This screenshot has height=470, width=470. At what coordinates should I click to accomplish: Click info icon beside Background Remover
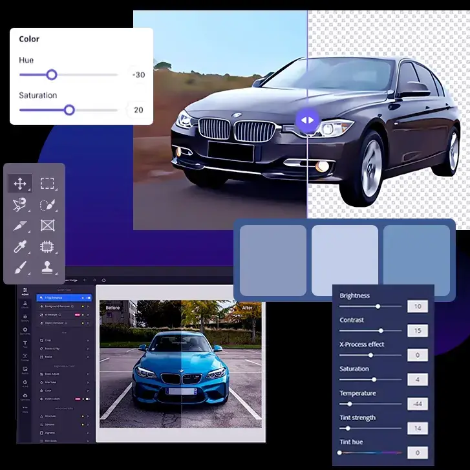[72, 306]
